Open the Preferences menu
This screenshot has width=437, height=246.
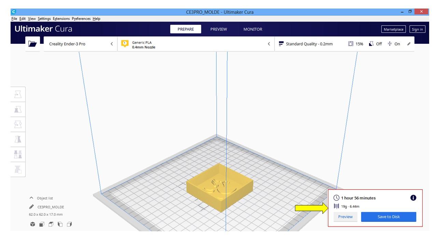(x=81, y=18)
